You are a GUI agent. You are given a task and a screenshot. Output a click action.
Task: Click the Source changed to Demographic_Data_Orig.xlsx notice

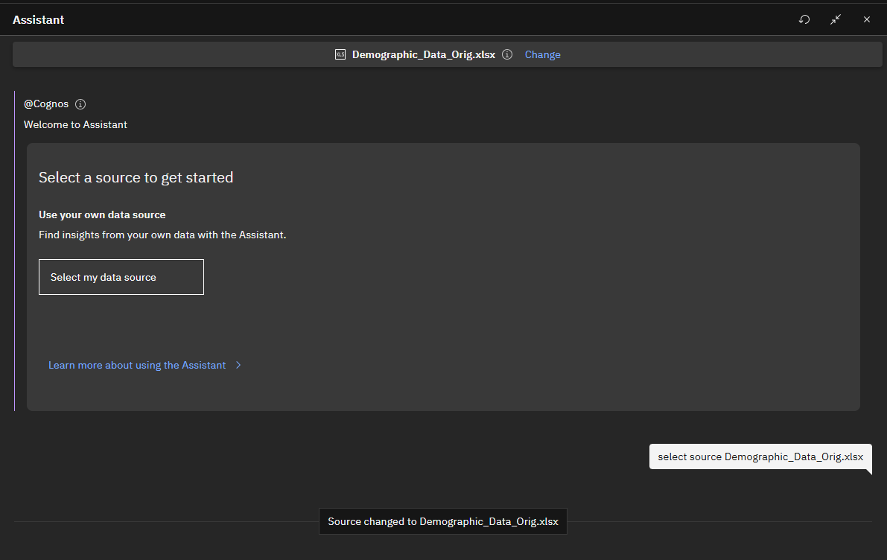point(443,521)
